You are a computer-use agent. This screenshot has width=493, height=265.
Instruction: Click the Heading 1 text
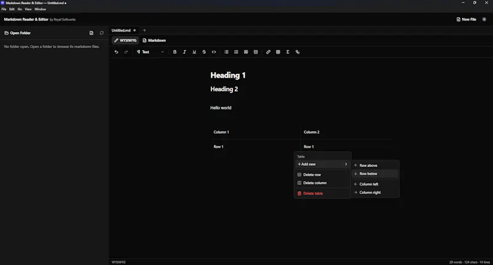(x=228, y=75)
